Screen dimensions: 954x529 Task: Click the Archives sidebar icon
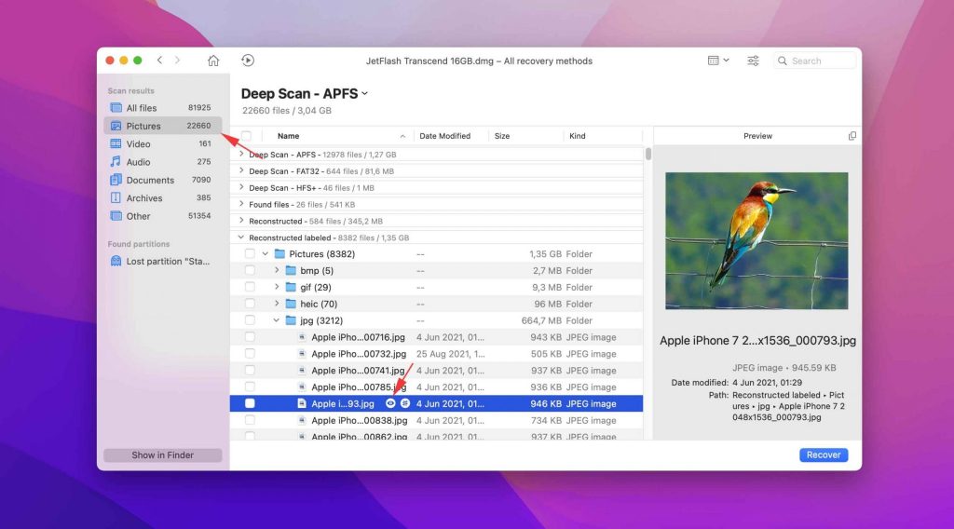(x=116, y=197)
